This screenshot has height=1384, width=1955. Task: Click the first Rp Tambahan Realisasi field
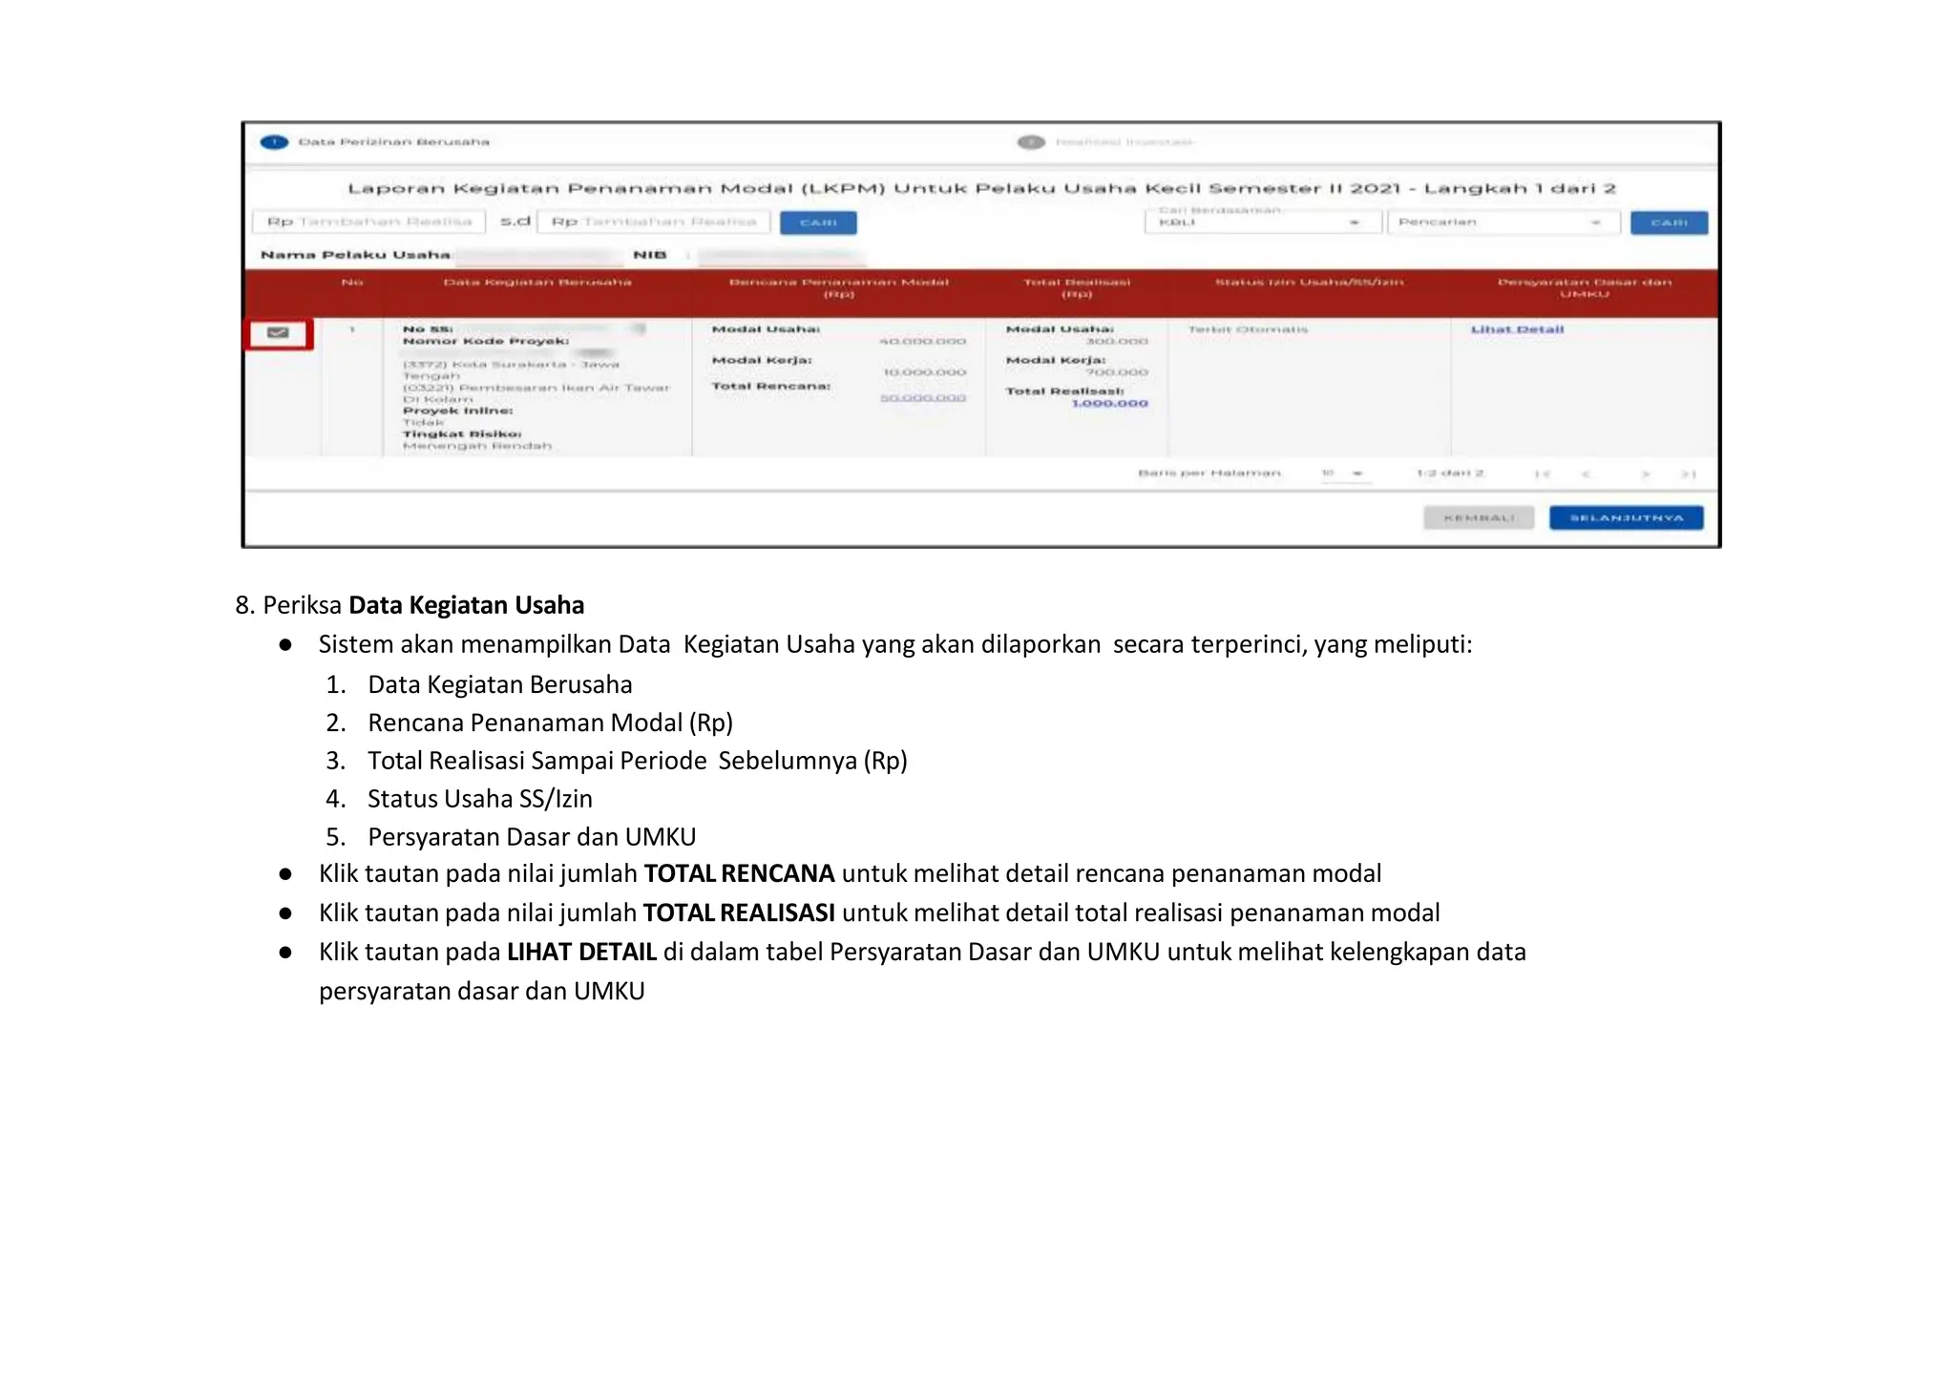pos(368,221)
